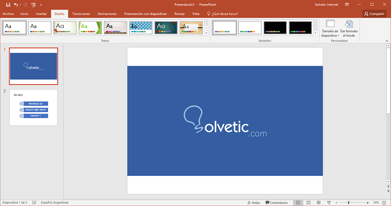The width and height of the screenshot is (391, 206).
Task: Switch to the Insertar tab
Action: click(x=41, y=14)
